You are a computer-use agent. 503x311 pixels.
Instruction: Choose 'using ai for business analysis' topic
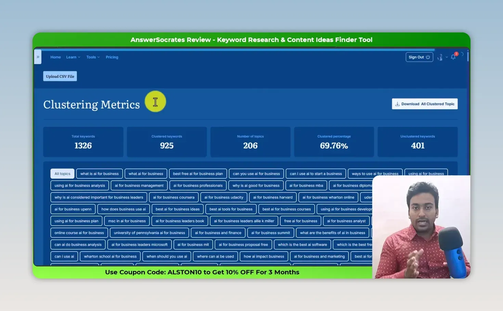coord(80,186)
